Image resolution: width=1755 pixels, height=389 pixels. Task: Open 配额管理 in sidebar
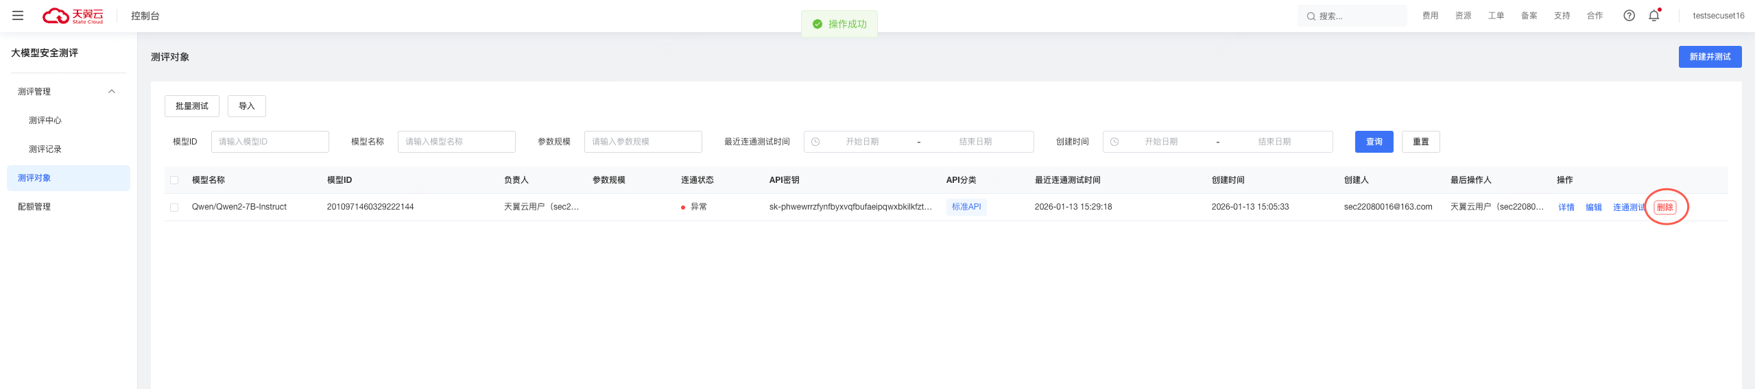tap(34, 207)
